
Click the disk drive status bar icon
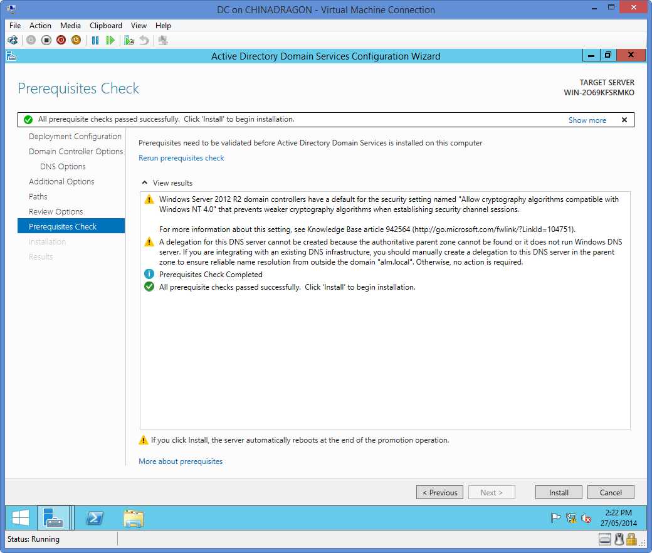[x=604, y=539]
